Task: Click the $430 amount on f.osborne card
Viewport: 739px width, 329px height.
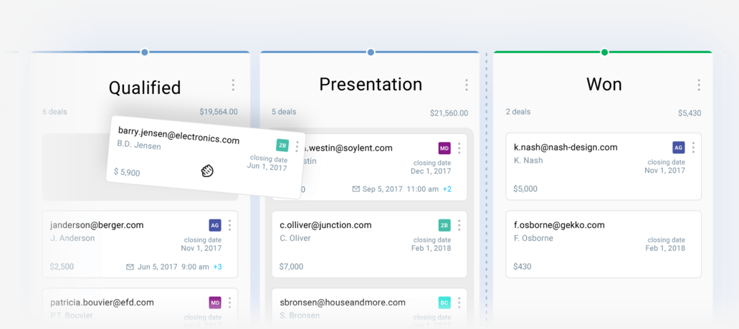Action: [523, 267]
